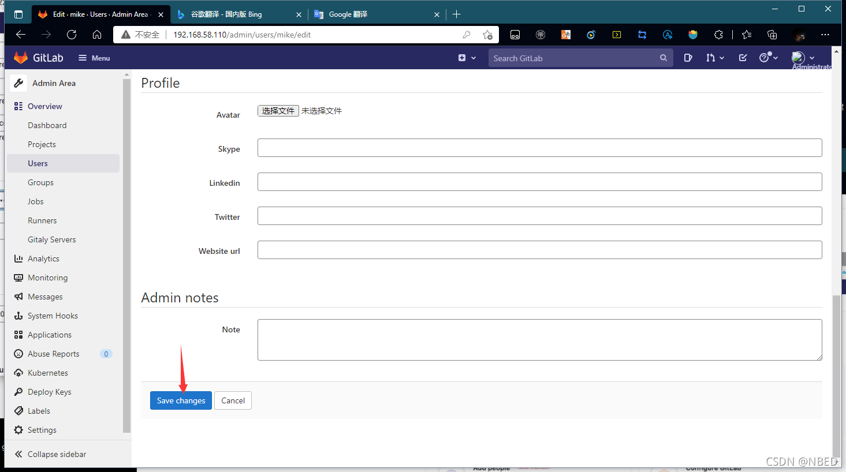Click the Cancel button
The image size is (846, 472).
pyautogui.click(x=233, y=400)
